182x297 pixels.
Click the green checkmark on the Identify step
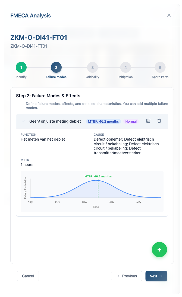[21, 67]
